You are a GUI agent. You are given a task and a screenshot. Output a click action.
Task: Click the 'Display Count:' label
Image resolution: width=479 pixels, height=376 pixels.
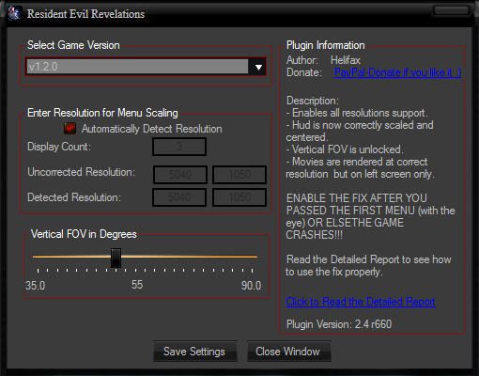tap(59, 147)
